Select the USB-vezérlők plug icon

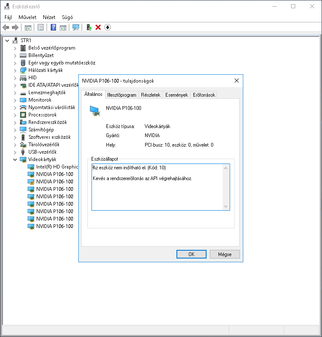[x=23, y=152]
